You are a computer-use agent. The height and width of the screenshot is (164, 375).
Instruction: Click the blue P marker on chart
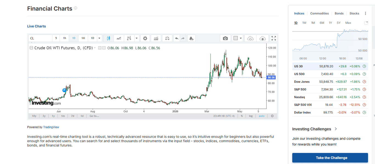(x=64, y=90)
